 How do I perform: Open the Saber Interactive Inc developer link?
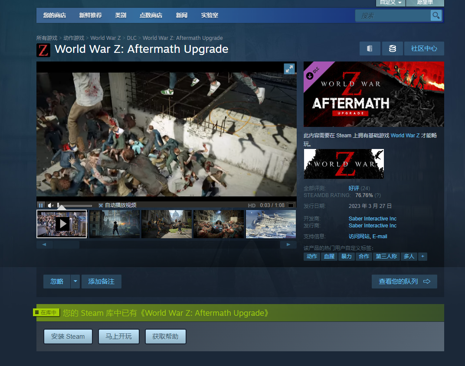[x=372, y=219]
